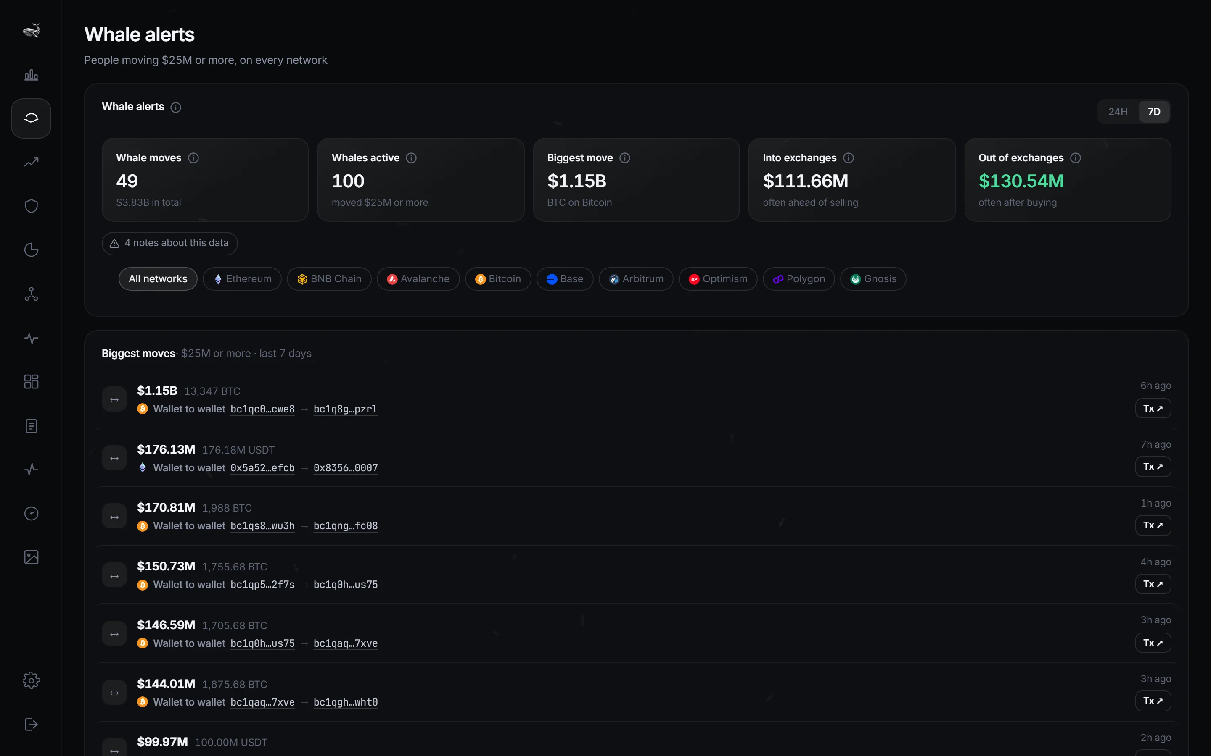1211x756 pixels.
Task: Filter by Avalanche network
Action: click(x=418, y=279)
